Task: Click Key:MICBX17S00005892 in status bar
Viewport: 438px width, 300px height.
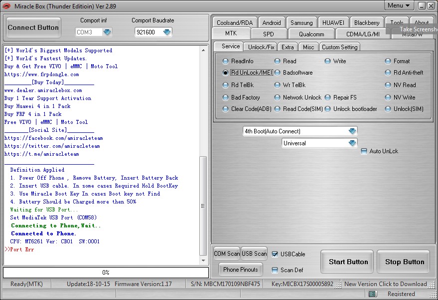Action: [302, 284]
